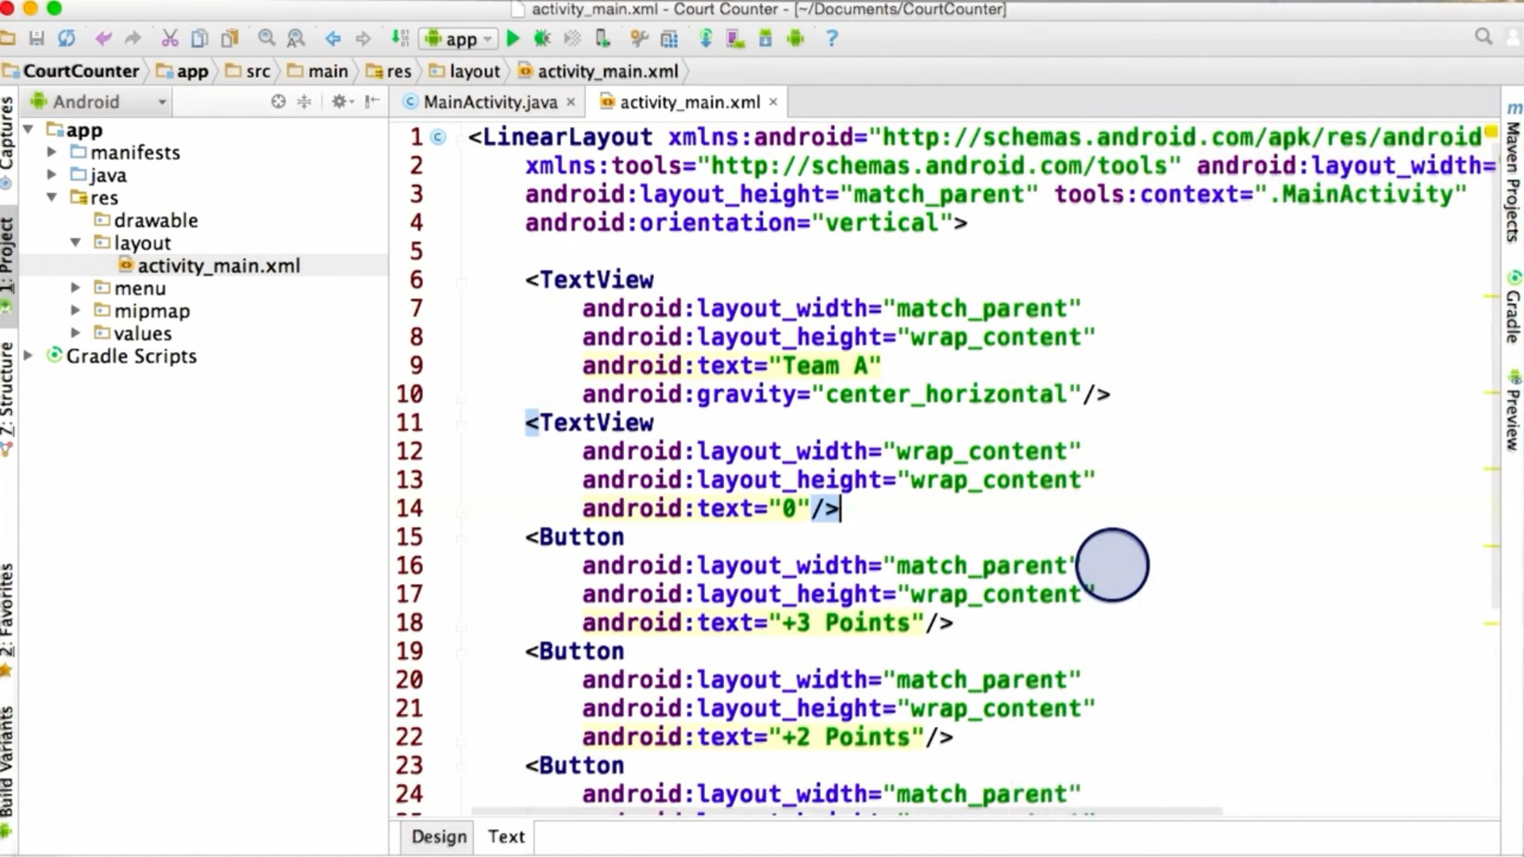Viewport: 1524px width, 857px height.
Task: Open app run configuration dropdown
Action: 459,38
